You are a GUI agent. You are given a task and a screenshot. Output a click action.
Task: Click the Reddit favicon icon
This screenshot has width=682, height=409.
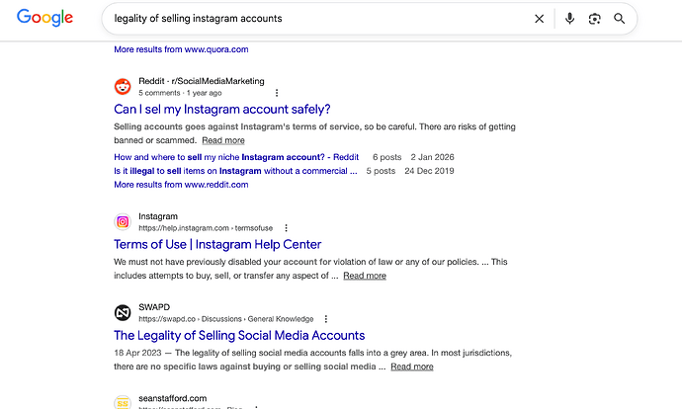123,87
